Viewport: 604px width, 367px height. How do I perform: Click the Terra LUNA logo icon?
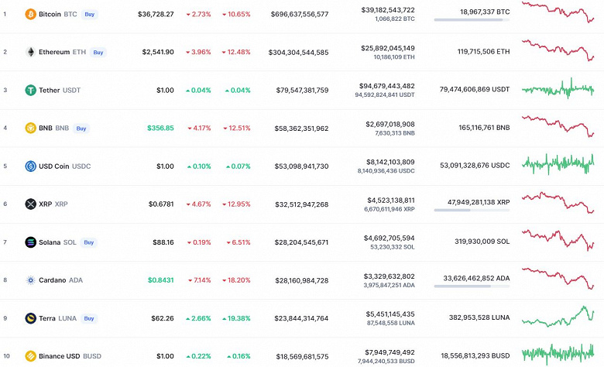pos(30,317)
